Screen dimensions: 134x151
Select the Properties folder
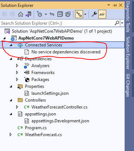(34, 86)
